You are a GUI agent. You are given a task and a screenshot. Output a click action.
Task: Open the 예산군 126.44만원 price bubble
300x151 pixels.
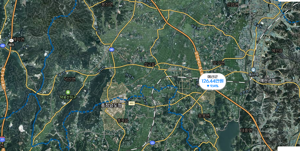tap(212, 81)
